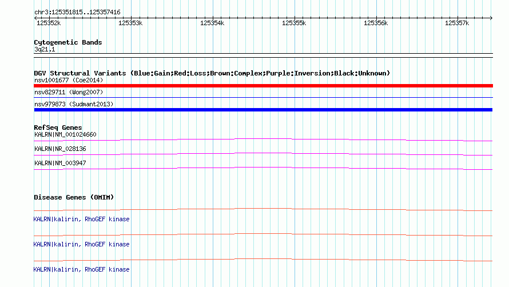Select the DGV Structural Variants track title
The width and height of the screenshot is (509, 287).
(212, 73)
